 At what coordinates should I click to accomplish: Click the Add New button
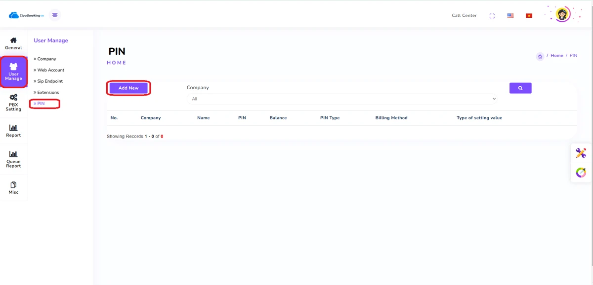click(x=128, y=88)
